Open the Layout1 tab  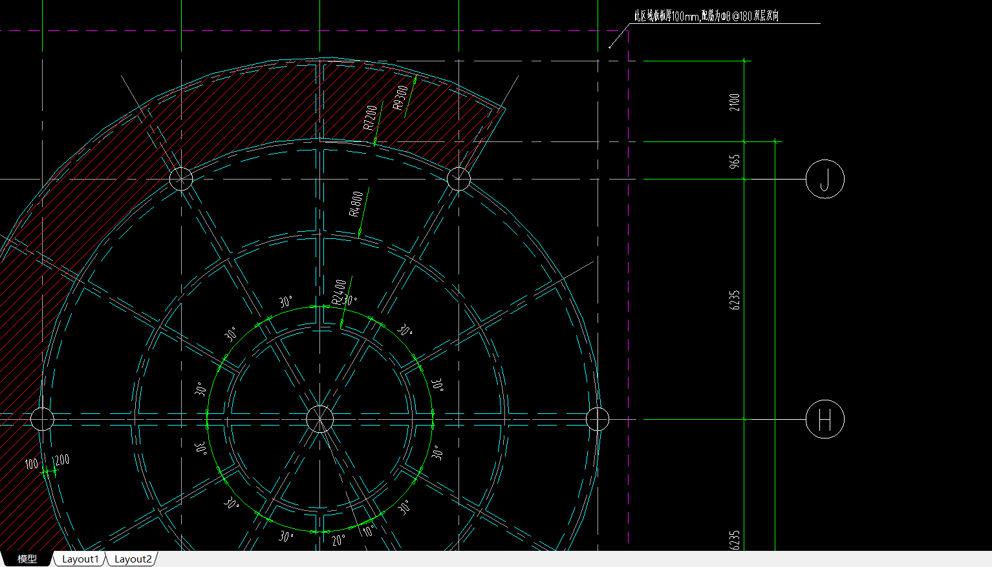pos(80,559)
